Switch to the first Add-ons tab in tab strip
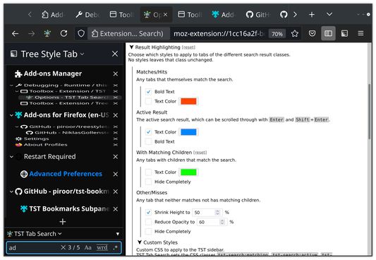Viewport: 376px width, 260px height. 52,15
